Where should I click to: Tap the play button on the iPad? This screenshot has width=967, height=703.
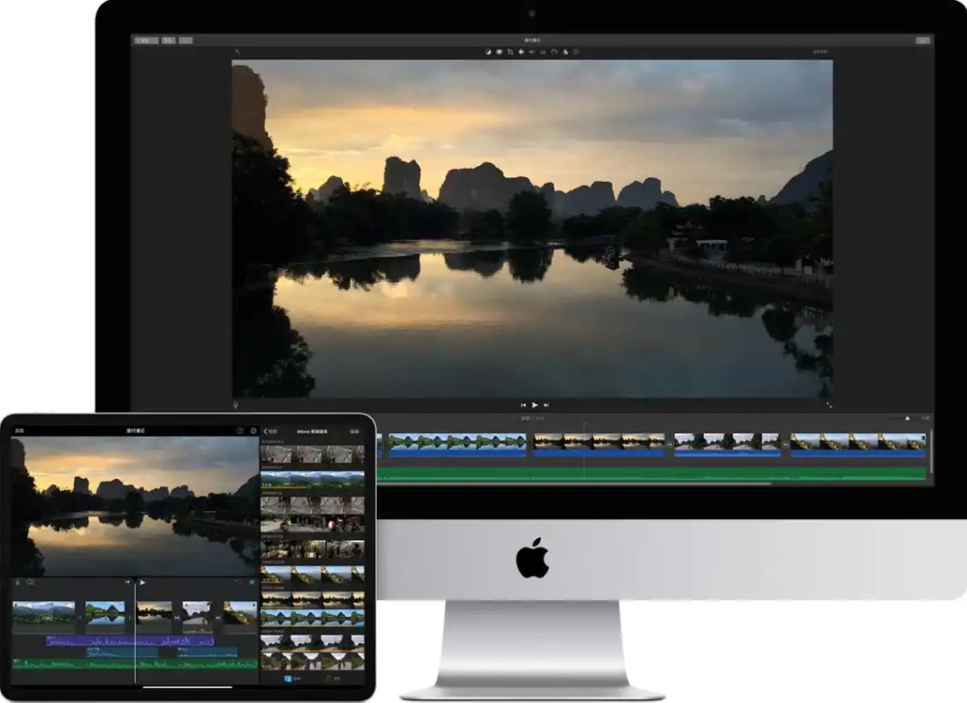coord(142,582)
